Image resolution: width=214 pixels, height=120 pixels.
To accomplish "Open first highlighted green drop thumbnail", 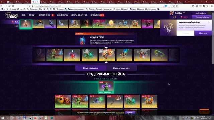I will click(x=26, y=24).
